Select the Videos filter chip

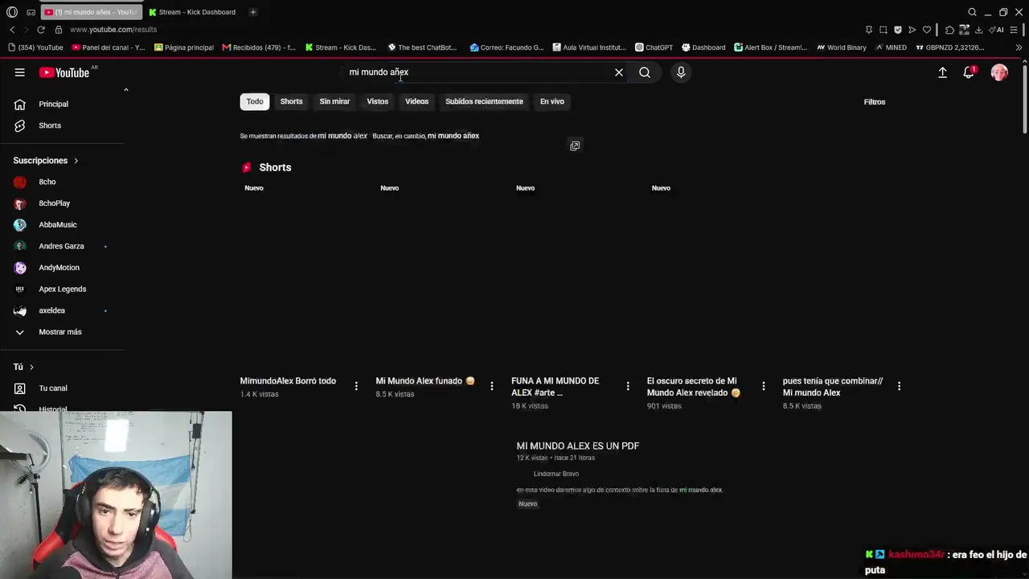[x=416, y=101]
